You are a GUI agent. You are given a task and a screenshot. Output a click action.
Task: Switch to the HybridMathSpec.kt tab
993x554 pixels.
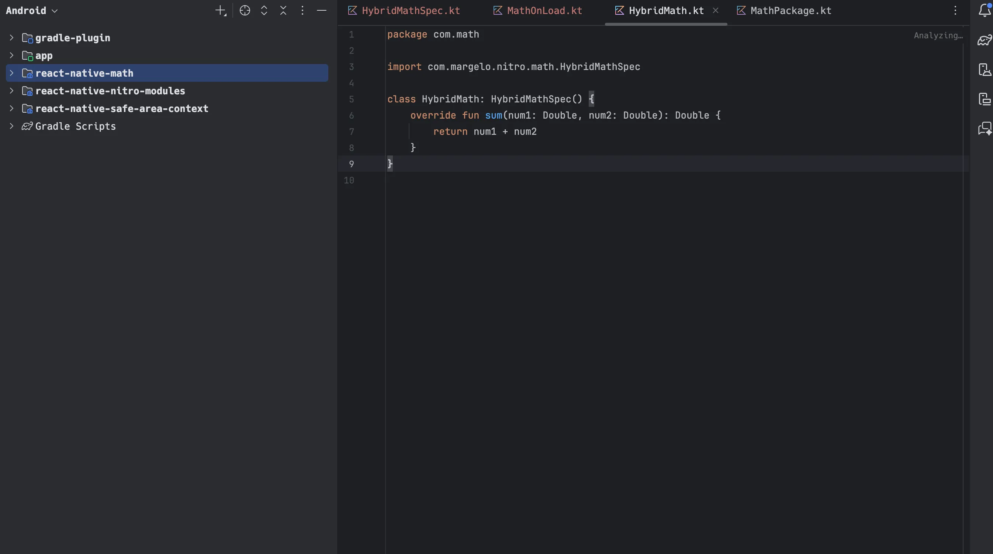pos(410,10)
